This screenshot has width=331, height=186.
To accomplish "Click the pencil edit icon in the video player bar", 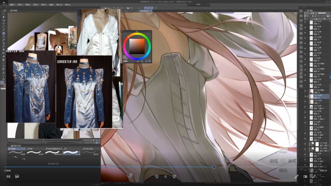I will point(296,177).
